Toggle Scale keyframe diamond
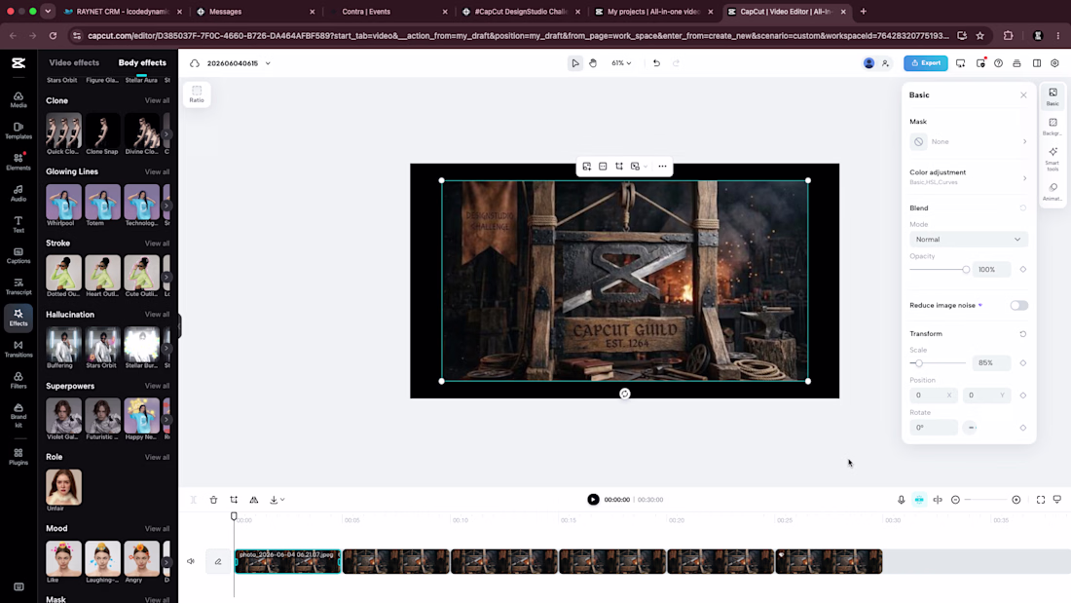1071x603 pixels. 1022,363
